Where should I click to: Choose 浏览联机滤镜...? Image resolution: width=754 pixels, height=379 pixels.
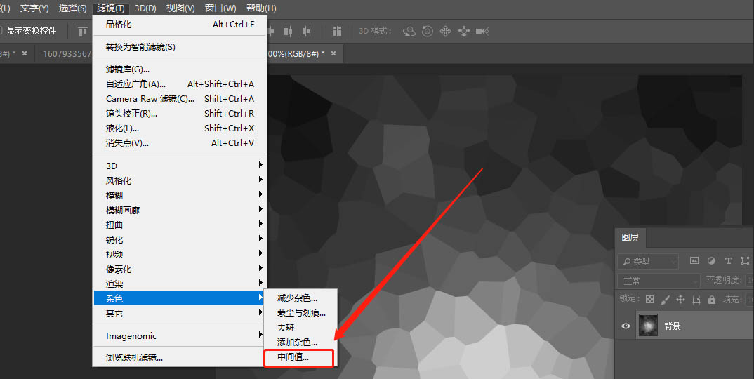point(179,358)
